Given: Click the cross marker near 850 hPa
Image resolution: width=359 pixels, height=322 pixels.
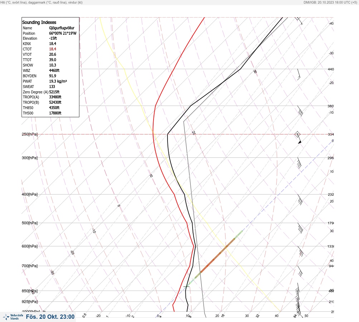Looking at the screenshot, I should 186,286.
